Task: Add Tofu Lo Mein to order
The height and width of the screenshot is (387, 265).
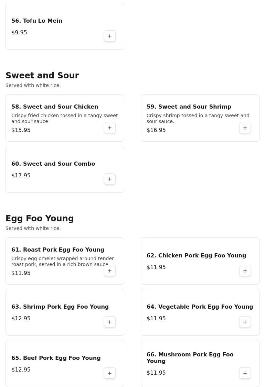Action: pos(110,36)
